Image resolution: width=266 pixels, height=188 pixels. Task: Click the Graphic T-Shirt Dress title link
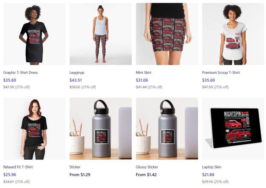pyautogui.click(x=21, y=72)
